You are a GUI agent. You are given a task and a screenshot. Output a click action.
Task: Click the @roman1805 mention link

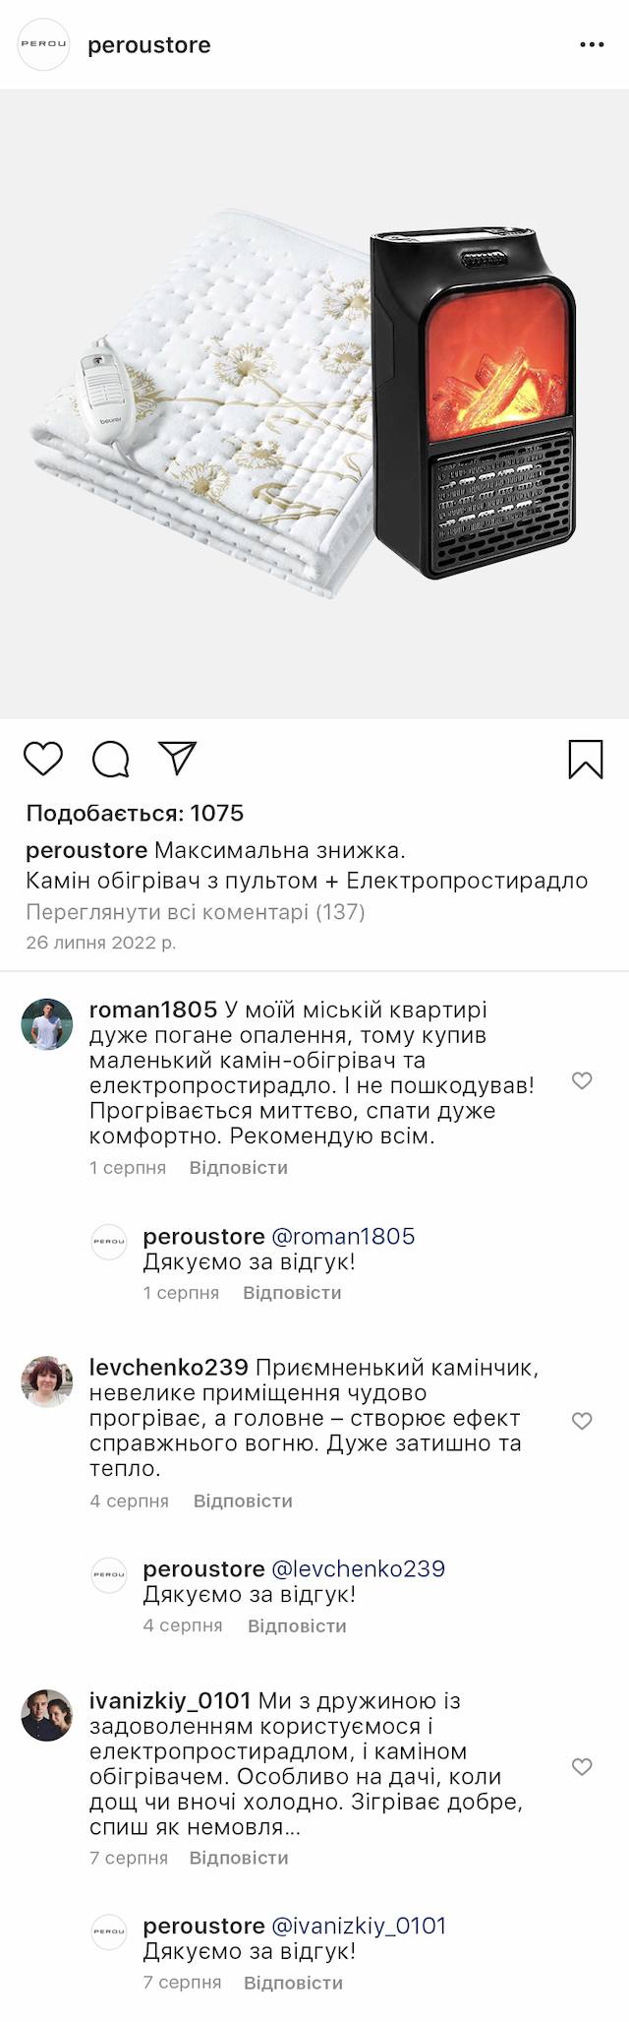pyautogui.click(x=342, y=1236)
